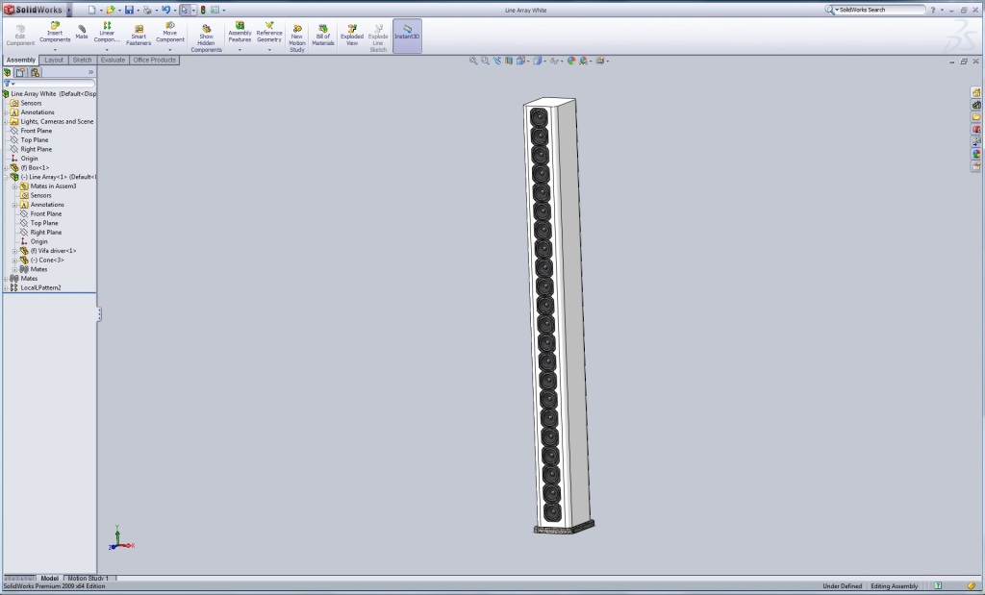The width and height of the screenshot is (985, 595).
Task: Click the Previous View icon
Action: pyautogui.click(x=497, y=61)
